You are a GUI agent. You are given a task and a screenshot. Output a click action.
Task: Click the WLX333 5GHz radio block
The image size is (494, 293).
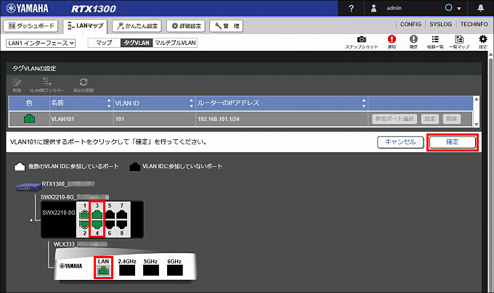tap(151, 271)
